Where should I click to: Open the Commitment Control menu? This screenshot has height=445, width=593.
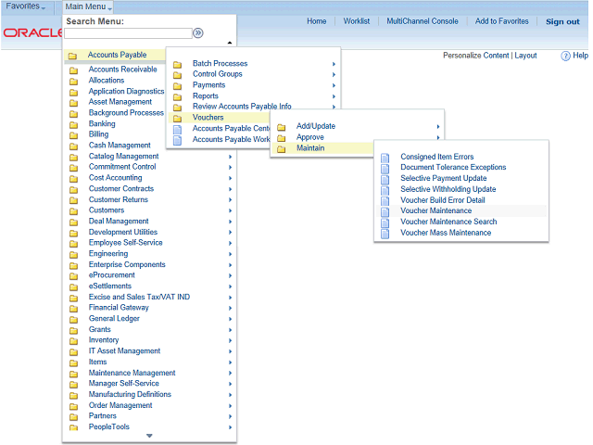pos(122,167)
